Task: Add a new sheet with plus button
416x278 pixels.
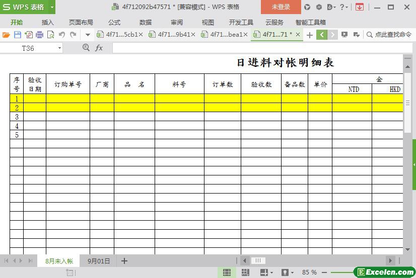Action: pos(124,261)
